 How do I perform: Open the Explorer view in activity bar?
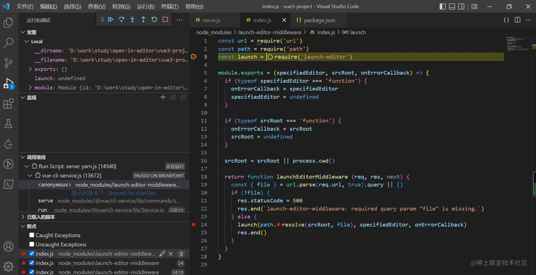[8, 23]
